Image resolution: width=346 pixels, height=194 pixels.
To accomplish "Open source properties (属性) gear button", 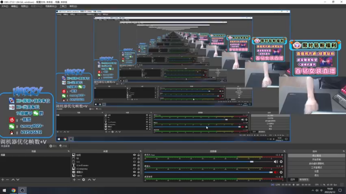I will 53,146.
